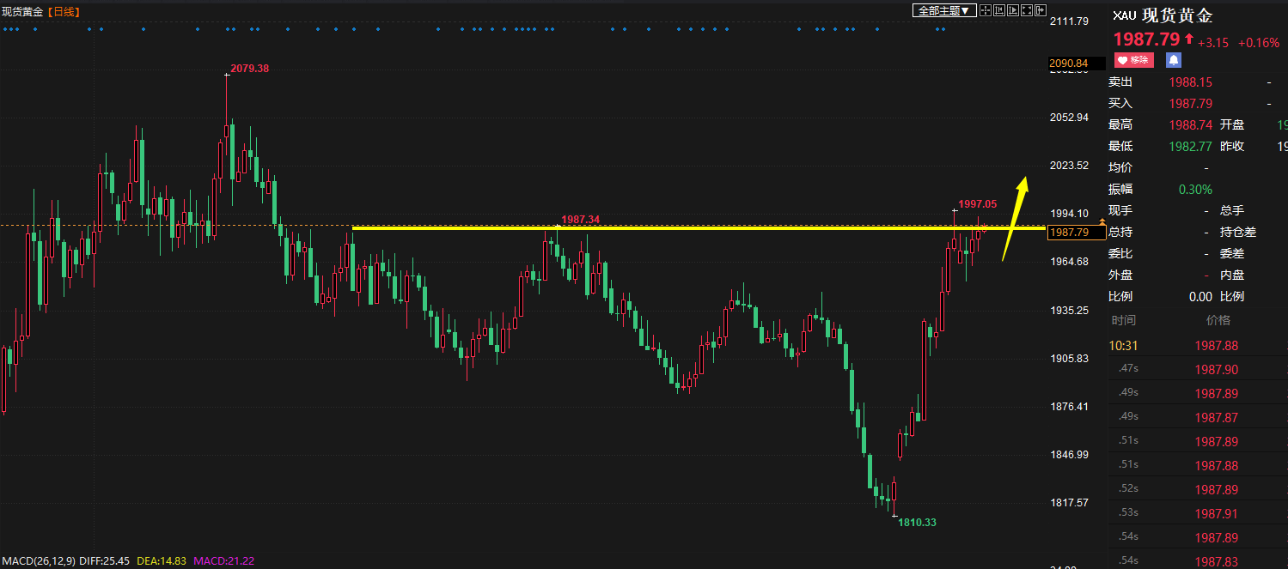Click the 比例 0.00 value
The width and height of the screenshot is (1288, 569).
[1200, 297]
